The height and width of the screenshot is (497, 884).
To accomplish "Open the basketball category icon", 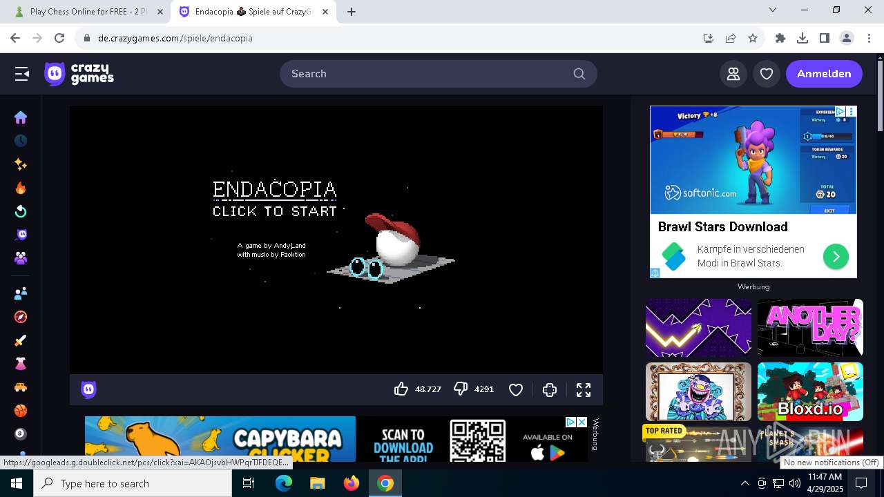I will pos(21,411).
